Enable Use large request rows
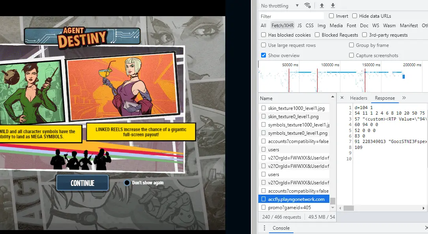This screenshot has height=234, width=428. (264, 45)
